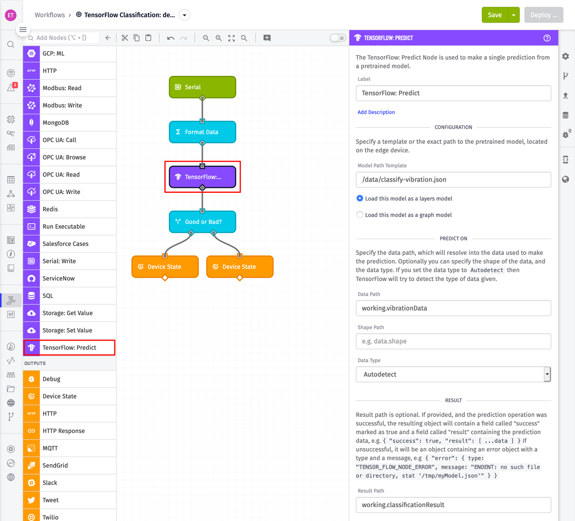Undo the last workflow change

pos(170,38)
